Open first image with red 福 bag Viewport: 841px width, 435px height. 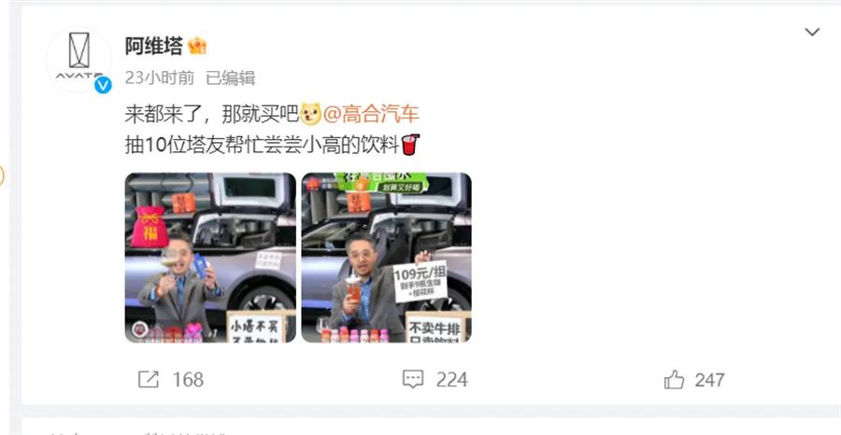[210, 258]
